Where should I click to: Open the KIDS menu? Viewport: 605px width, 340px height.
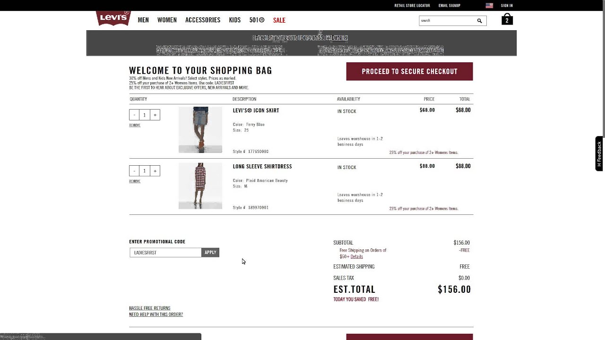235,20
